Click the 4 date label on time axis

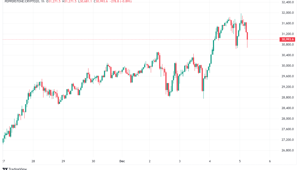[210, 162]
